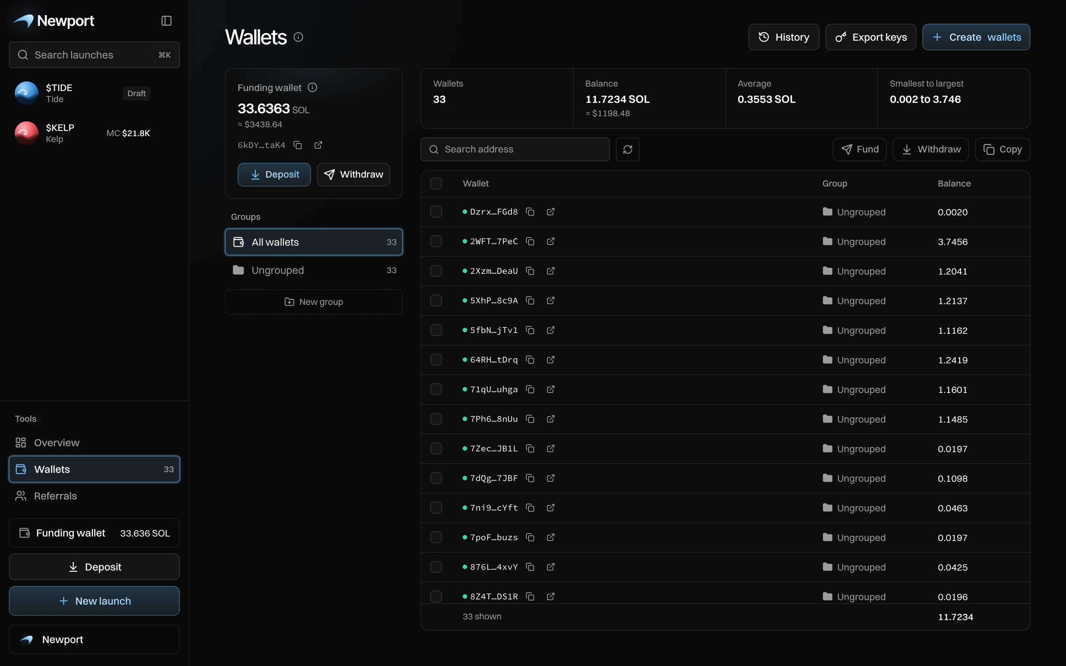Select the 7poF…buzs wallet checkbox
1066x666 pixels.
pyautogui.click(x=436, y=537)
